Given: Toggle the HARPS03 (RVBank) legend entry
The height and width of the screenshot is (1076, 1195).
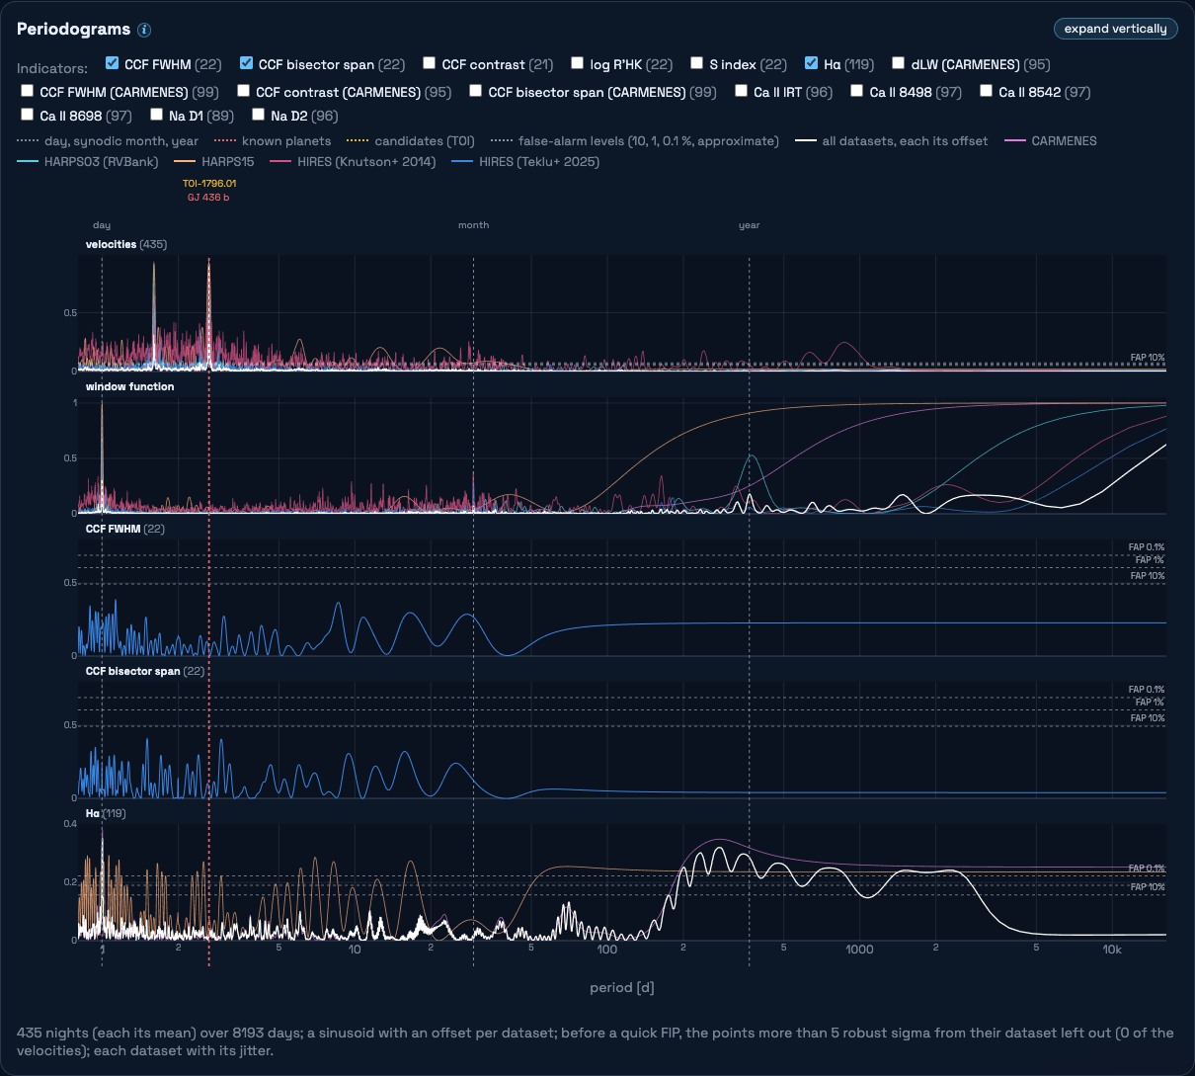Looking at the screenshot, I should [x=88, y=162].
